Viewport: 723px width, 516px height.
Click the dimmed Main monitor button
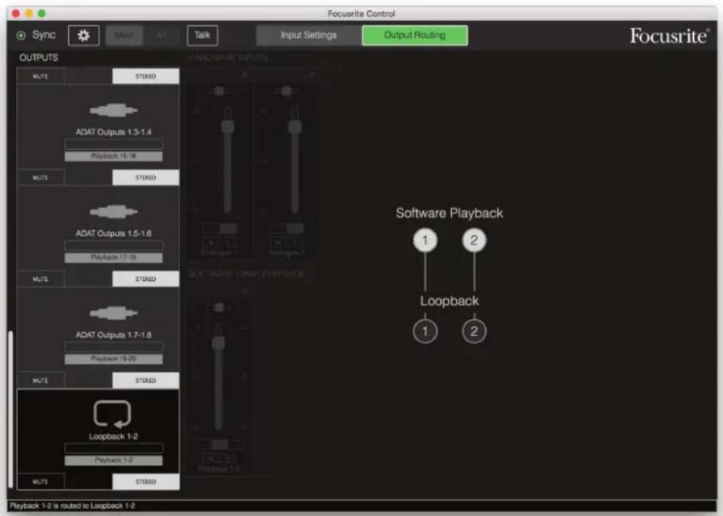point(124,35)
